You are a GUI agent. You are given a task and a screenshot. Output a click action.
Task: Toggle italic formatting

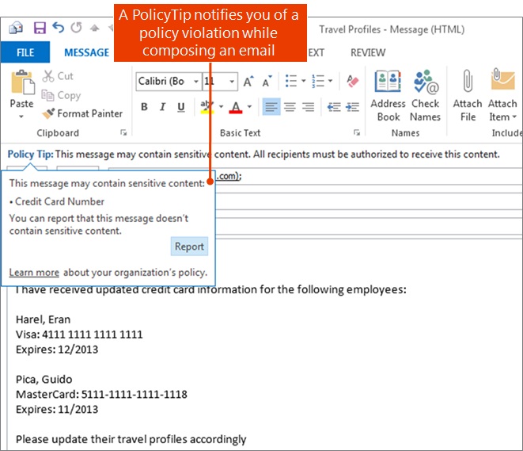(163, 107)
